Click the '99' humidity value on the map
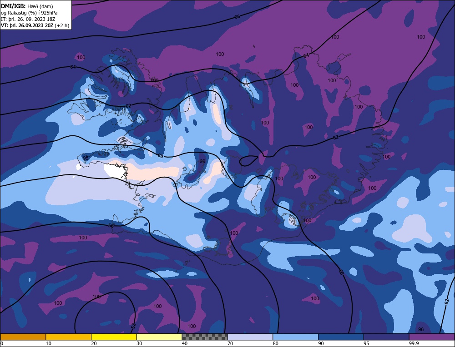Image resolution: width=455 pixels, height=347 pixels. click(x=202, y=161)
